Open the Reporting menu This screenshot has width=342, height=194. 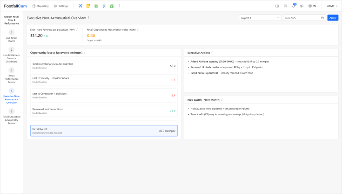point(40,6)
